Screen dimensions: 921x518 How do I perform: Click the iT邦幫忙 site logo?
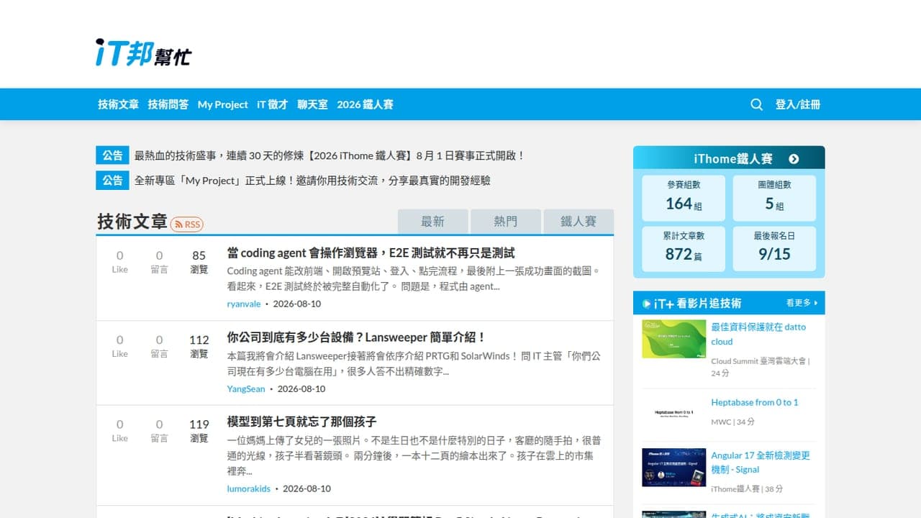coord(144,53)
